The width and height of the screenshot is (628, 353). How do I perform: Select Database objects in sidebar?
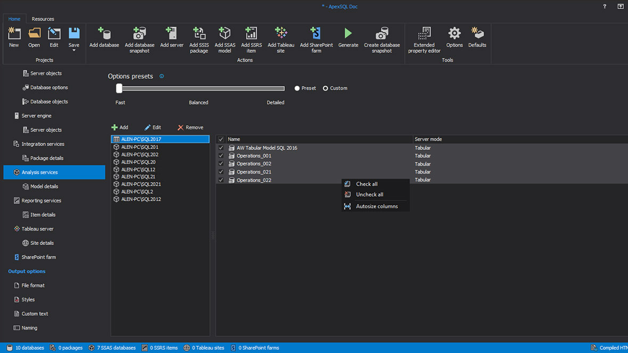(45, 102)
